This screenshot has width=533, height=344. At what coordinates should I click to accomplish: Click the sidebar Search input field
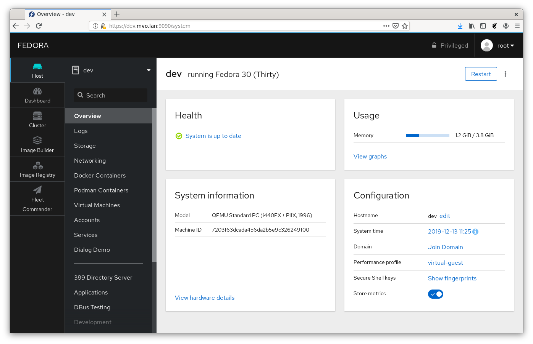(111, 95)
